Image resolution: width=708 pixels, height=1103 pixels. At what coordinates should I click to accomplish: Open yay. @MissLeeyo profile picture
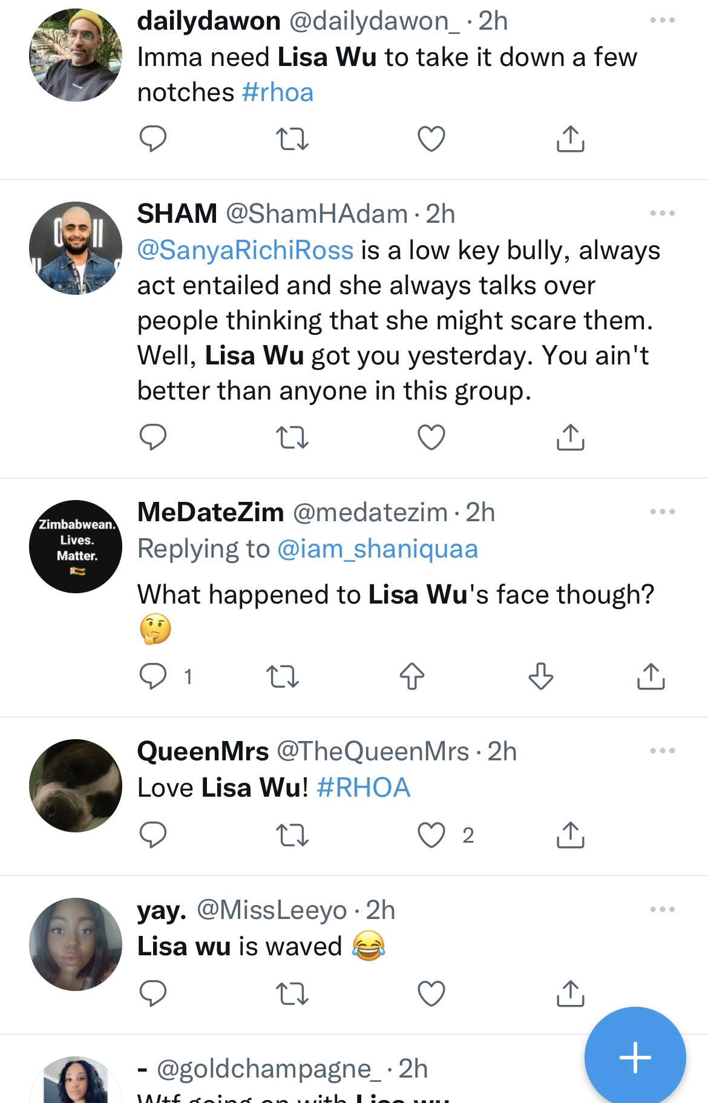pyautogui.click(x=76, y=944)
